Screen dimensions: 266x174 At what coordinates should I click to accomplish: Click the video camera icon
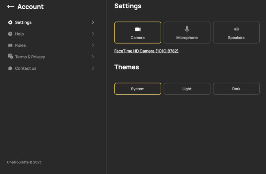(138, 29)
